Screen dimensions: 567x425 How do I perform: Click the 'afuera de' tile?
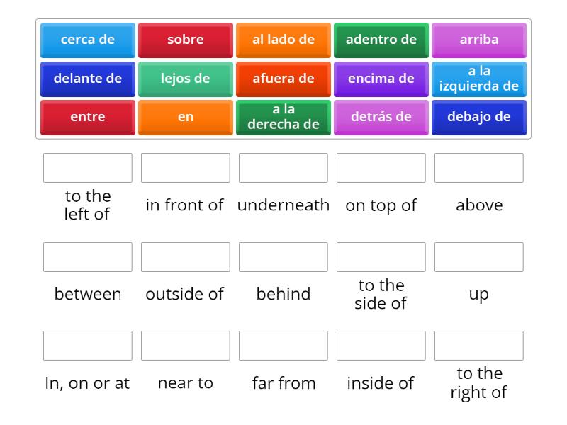283,79
